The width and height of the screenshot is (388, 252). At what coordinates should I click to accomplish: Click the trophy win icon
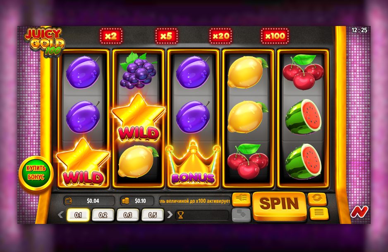181,215
